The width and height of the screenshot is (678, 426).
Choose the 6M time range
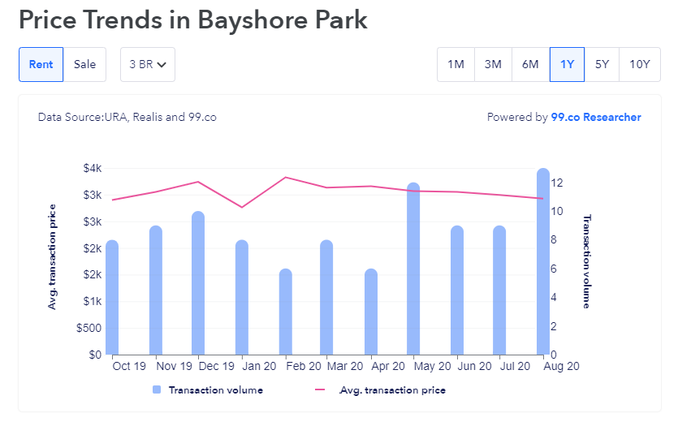coord(530,64)
